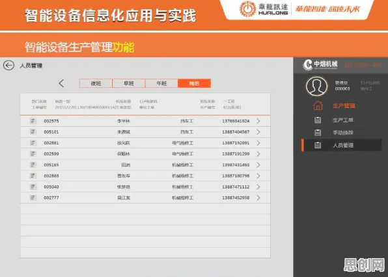The height and width of the screenshot is (277, 388).
Task: Click employee ID 005165
Action: click(x=51, y=165)
